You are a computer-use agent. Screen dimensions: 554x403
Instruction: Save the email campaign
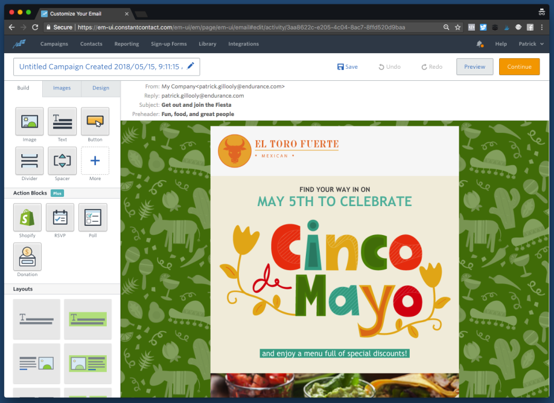point(347,67)
